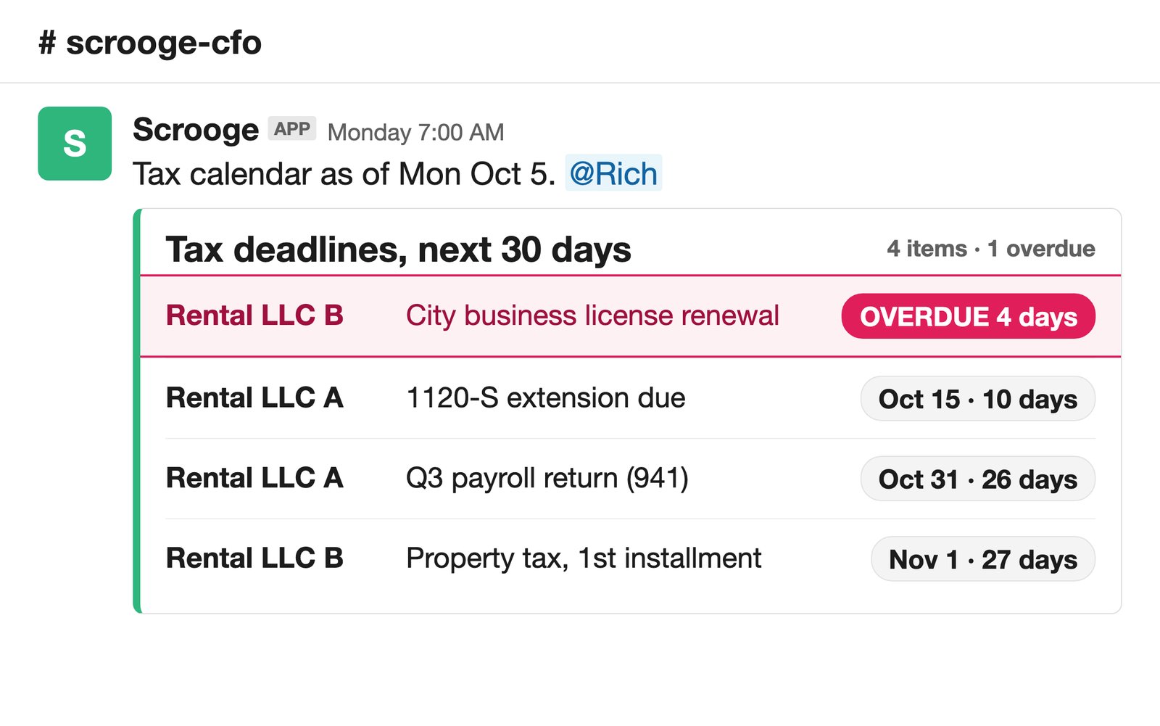Open City business license renewal item
Screen dimensions: 1160x726
(592, 315)
